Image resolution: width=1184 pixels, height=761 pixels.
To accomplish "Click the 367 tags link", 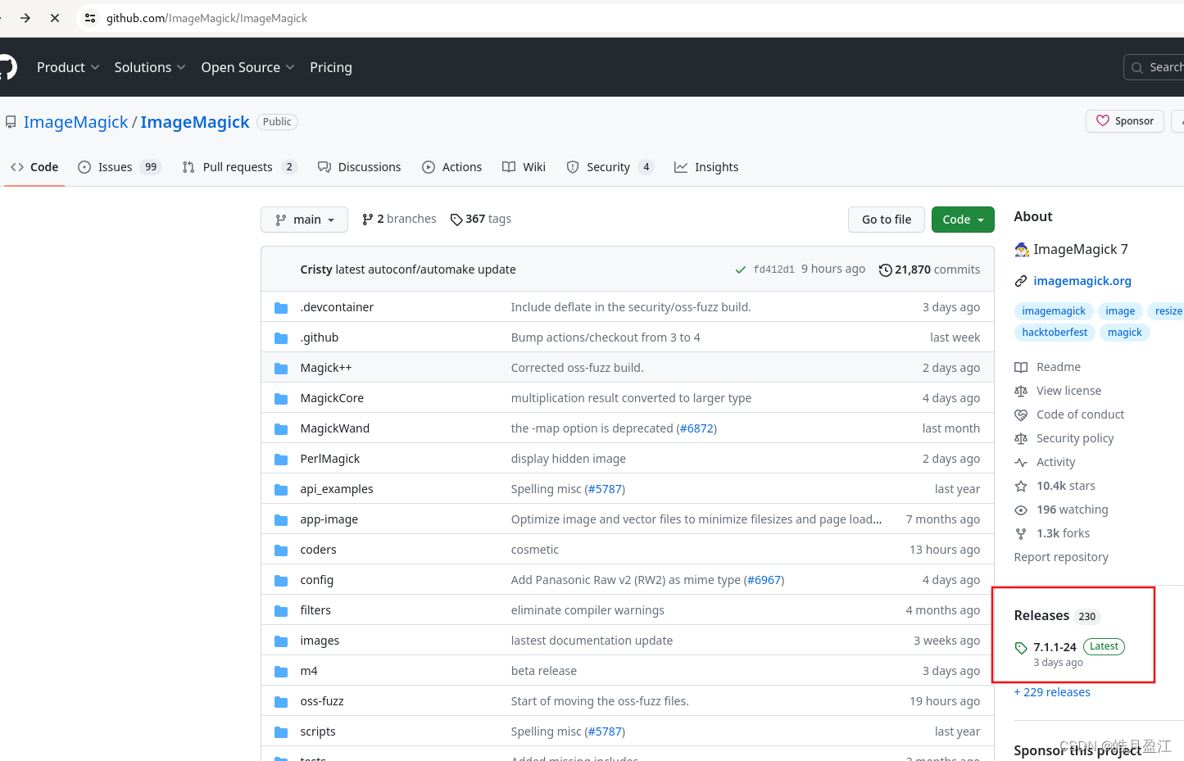I will pos(481,220).
